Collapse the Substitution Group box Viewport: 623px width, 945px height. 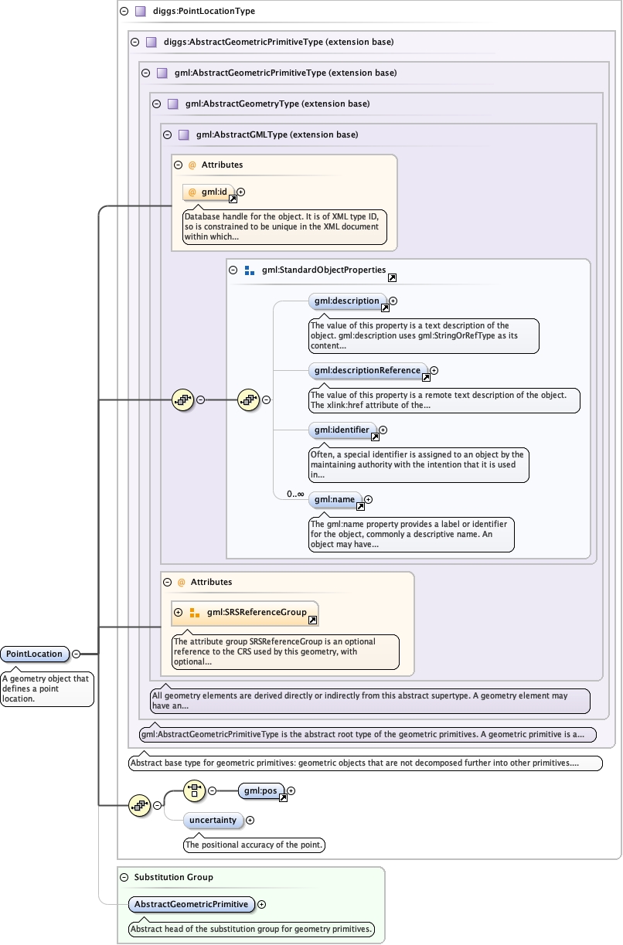click(124, 877)
